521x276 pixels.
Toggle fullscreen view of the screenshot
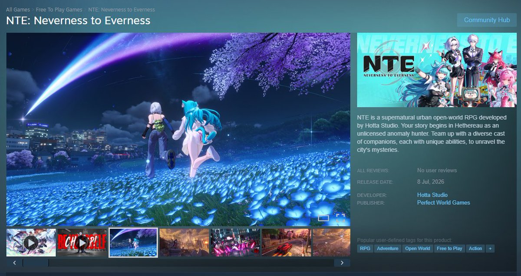(340, 218)
